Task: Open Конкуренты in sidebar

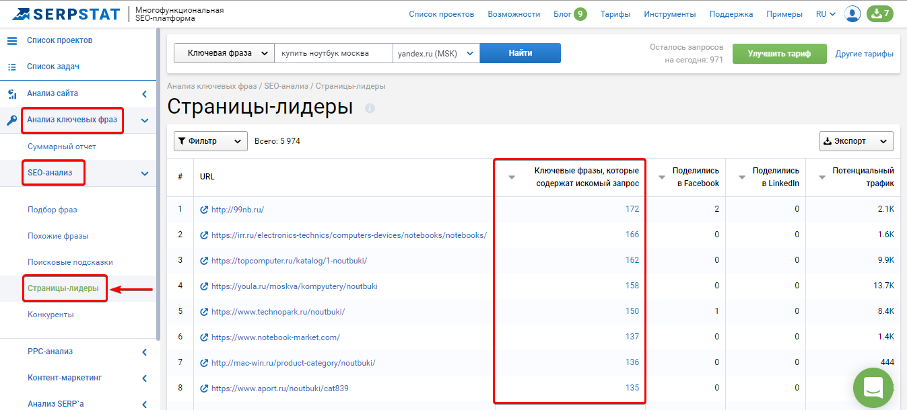Action: (51, 315)
